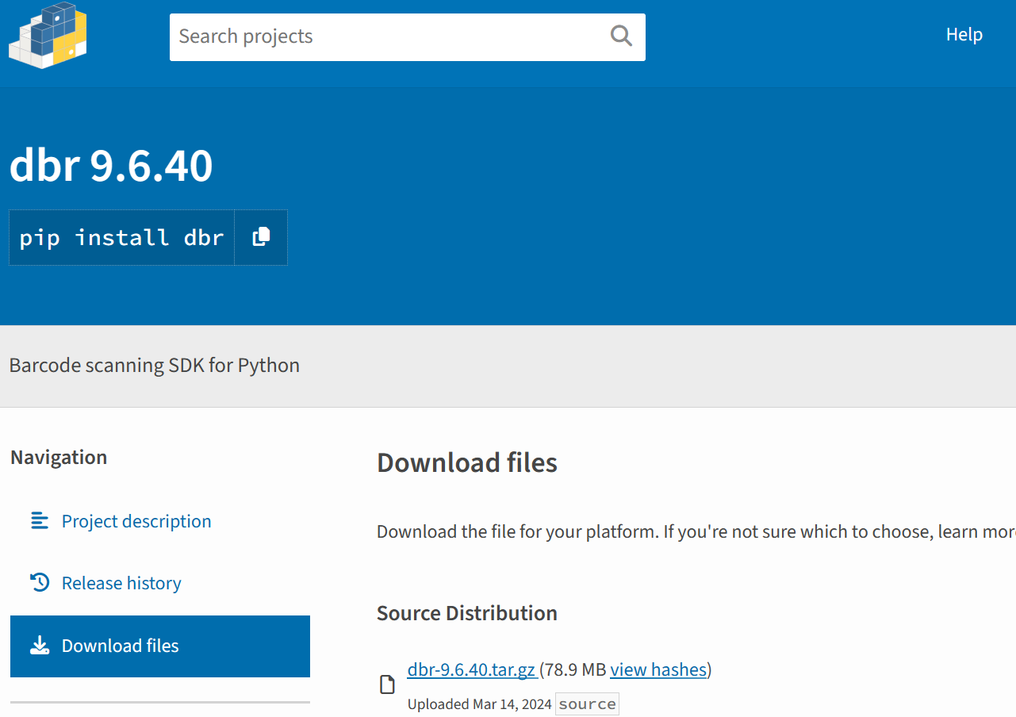Click the Barcode scanning SDK summary text
Screen dimensions: 1016x717
pyautogui.click(x=155, y=366)
